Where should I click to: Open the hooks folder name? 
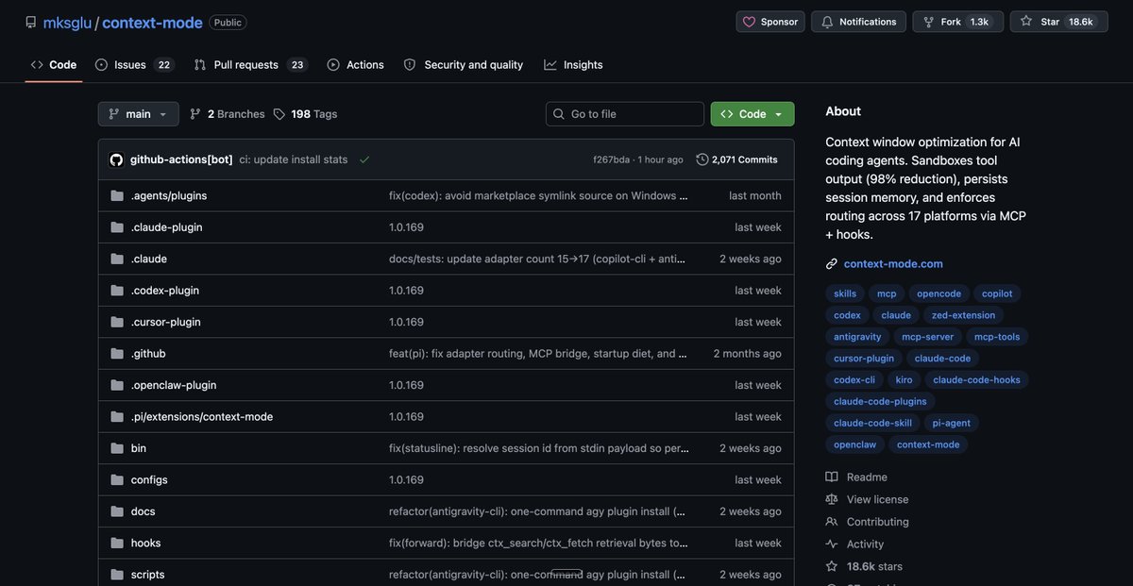pyautogui.click(x=146, y=544)
